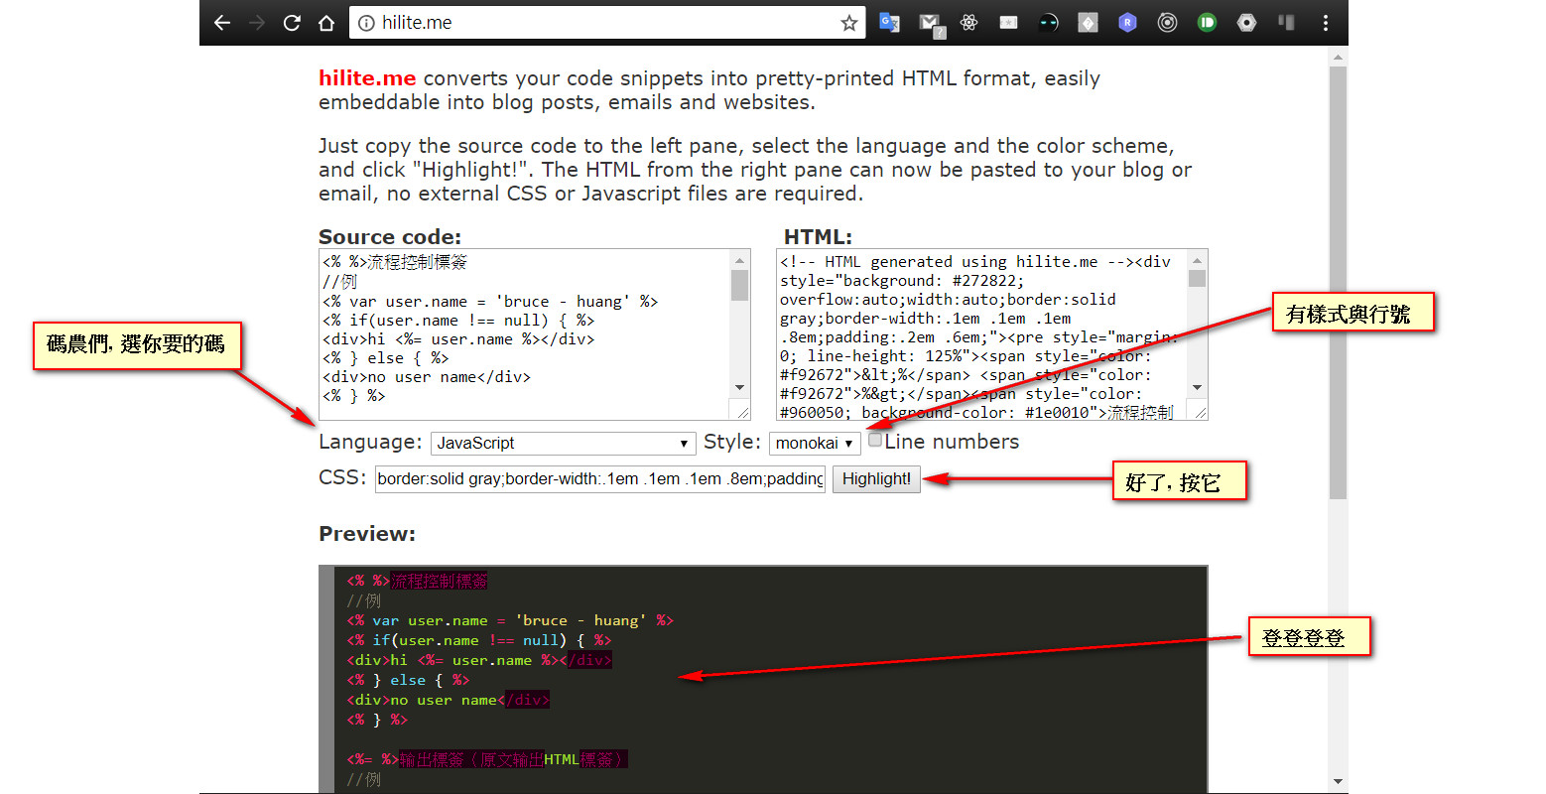This screenshot has height=794, width=1546.
Task: Click preview line '<% } else { %>'
Action: coord(408,680)
